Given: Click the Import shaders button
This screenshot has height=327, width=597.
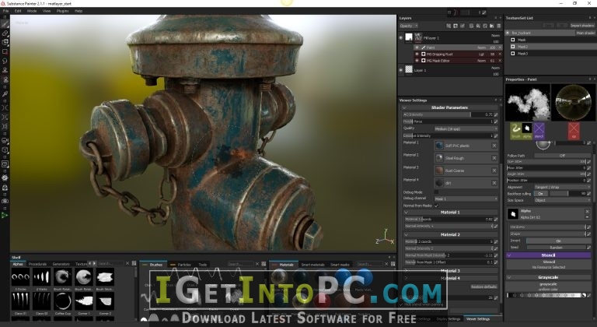Looking at the screenshot, I should click(x=581, y=25).
